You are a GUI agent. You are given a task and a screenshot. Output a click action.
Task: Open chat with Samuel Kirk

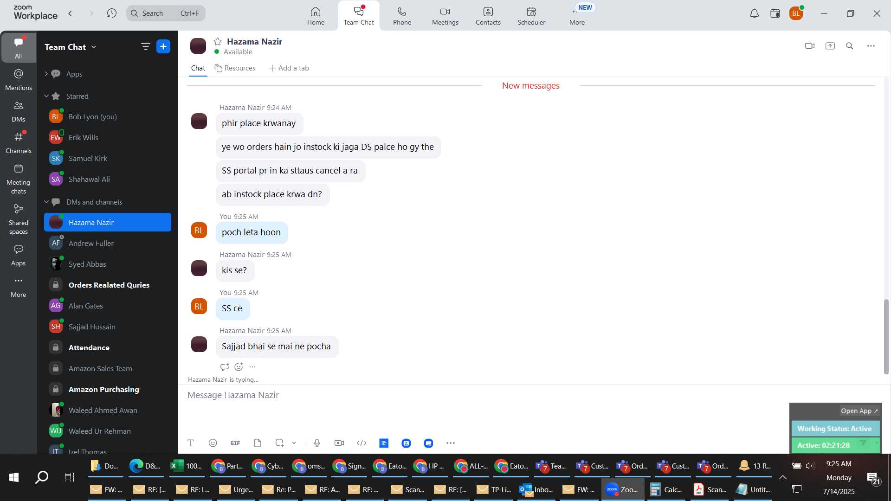tap(108, 158)
